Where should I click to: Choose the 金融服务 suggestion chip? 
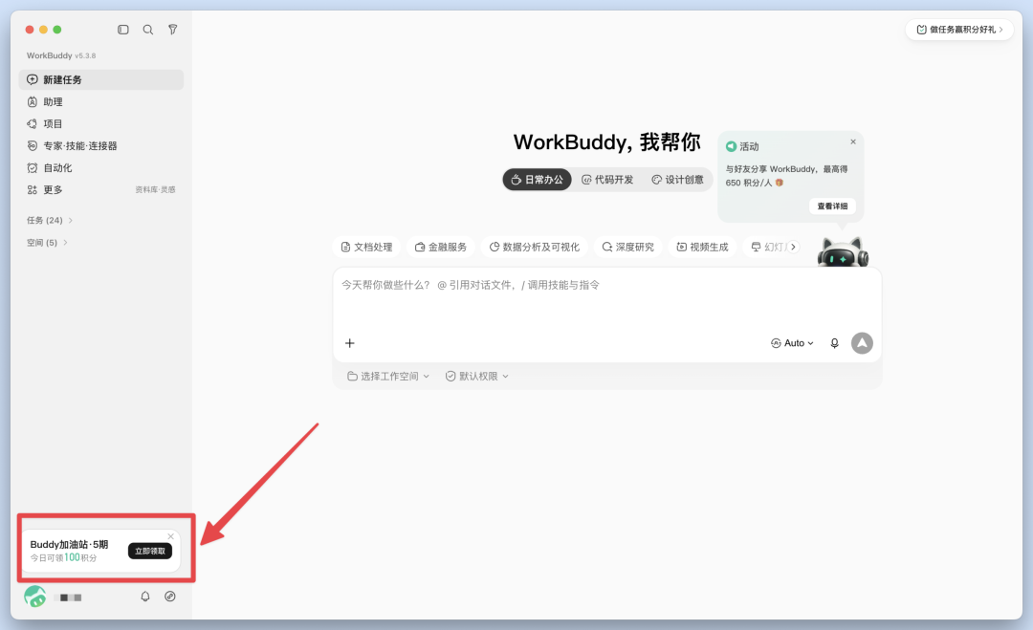pyautogui.click(x=441, y=247)
